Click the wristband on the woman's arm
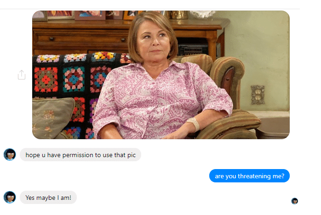The width and height of the screenshot is (321, 215). 194,124
